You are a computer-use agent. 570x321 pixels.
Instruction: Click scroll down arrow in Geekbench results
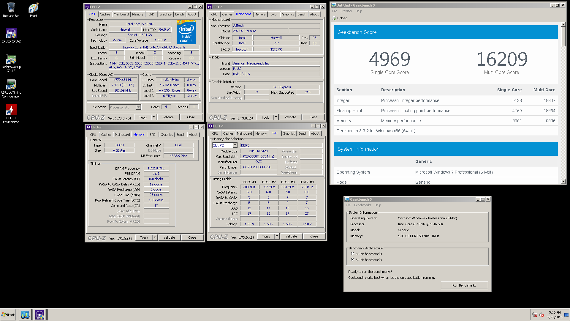coord(563,182)
